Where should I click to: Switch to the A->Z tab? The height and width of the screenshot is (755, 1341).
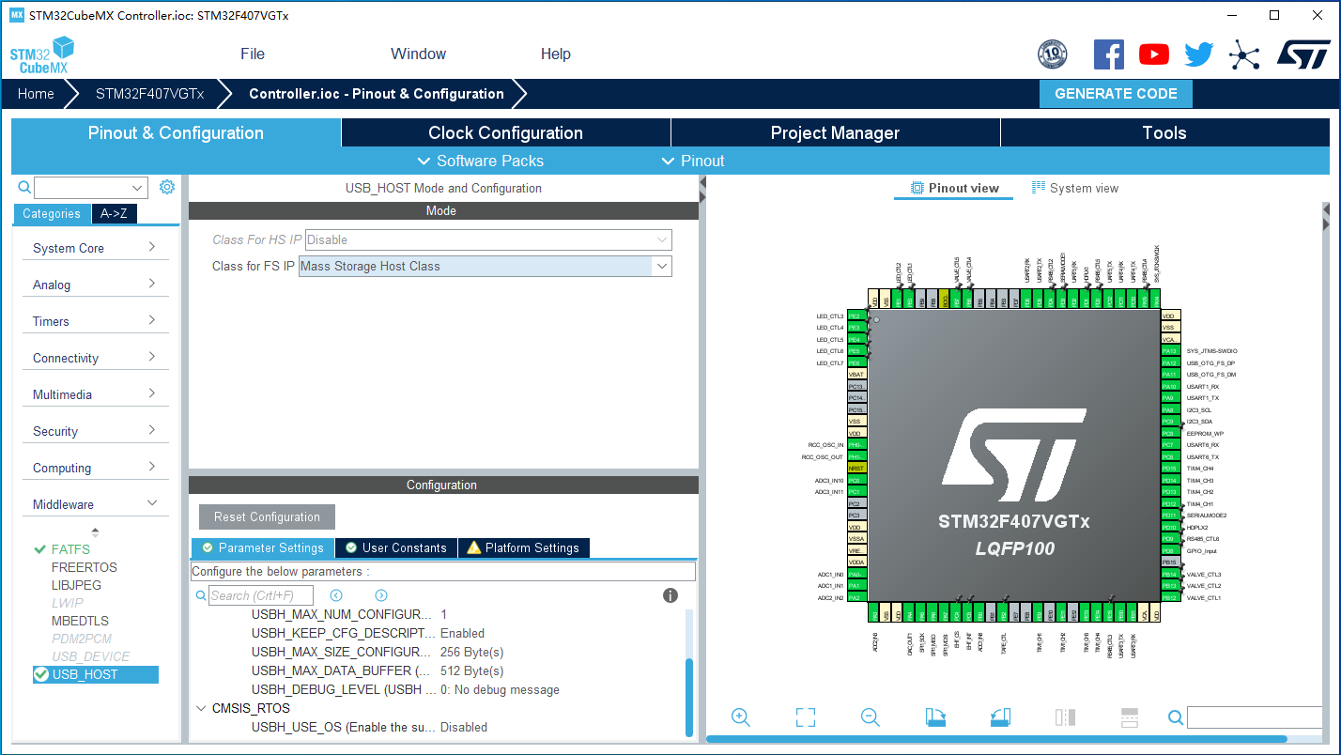pos(114,213)
